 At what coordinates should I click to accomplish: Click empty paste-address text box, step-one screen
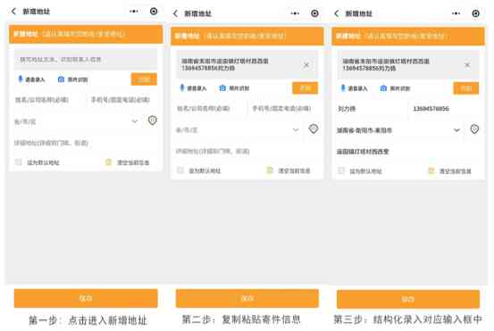86,60
